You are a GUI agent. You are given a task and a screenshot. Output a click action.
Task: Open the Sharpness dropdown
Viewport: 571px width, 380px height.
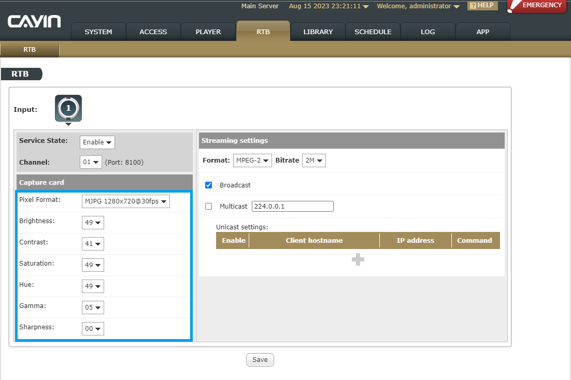93,329
